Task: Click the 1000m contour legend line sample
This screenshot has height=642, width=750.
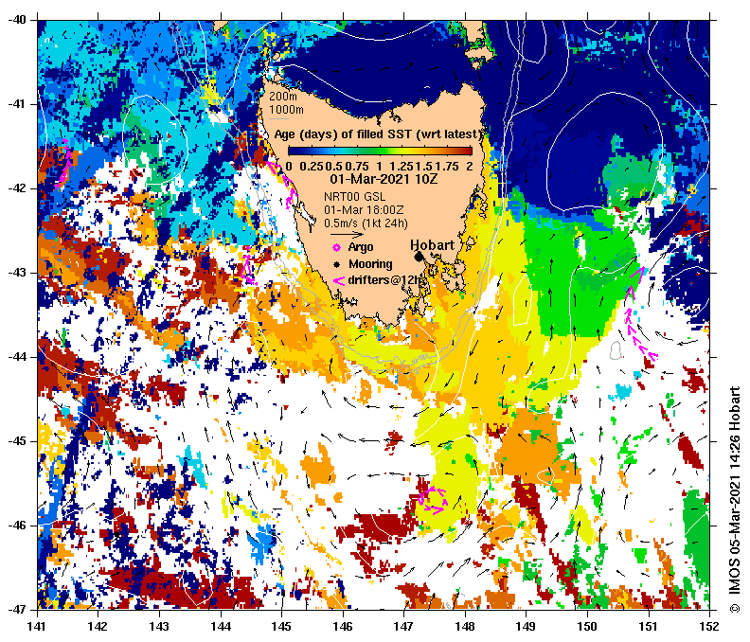Action: point(278,118)
